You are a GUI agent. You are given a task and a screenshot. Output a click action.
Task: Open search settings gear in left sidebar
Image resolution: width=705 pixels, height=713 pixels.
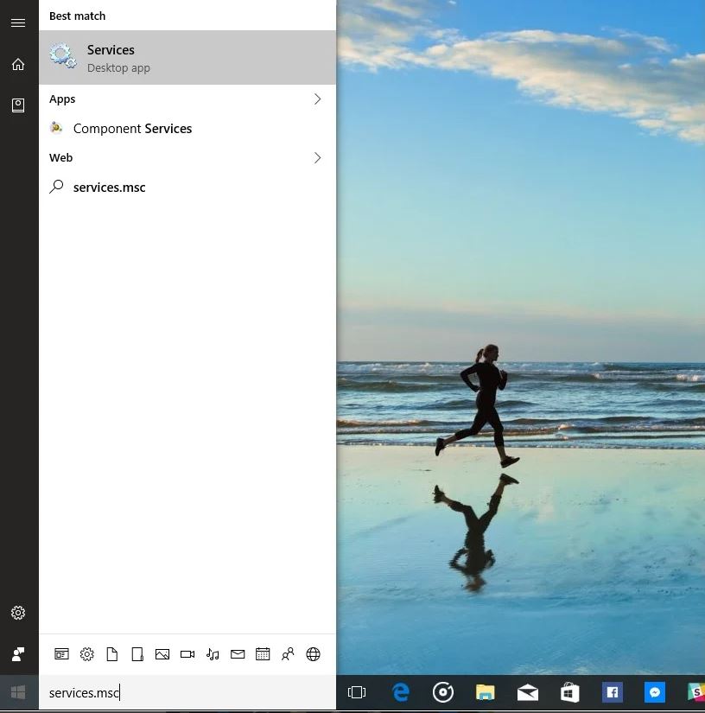tap(18, 613)
